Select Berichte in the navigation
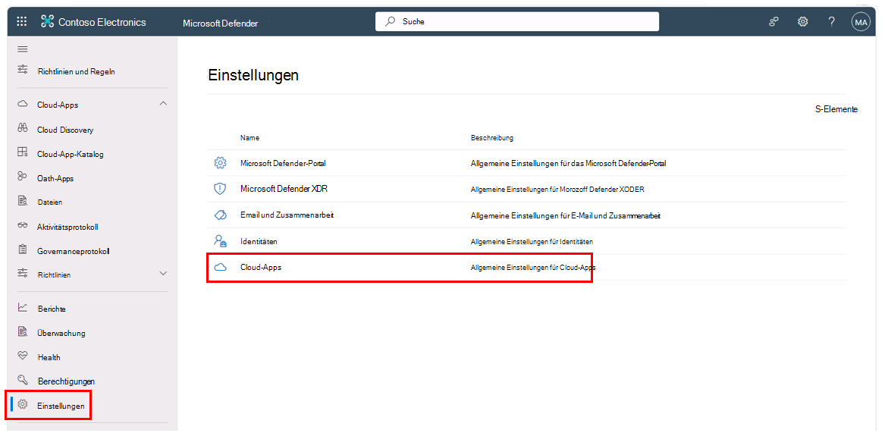 click(52, 309)
